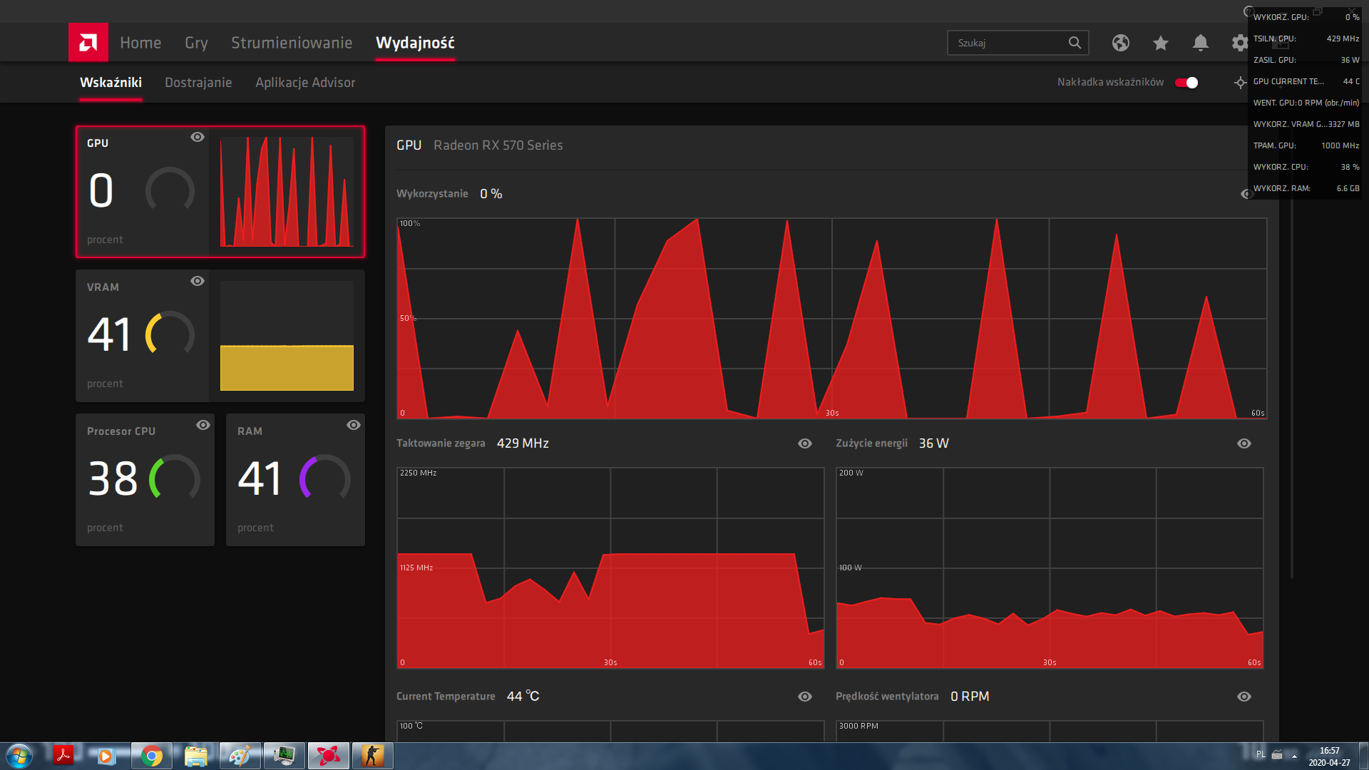Click the VRAM yellow usage graph thumbnail
Image resolution: width=1369 pixels, height=770 pixels.
coord(287,336)
